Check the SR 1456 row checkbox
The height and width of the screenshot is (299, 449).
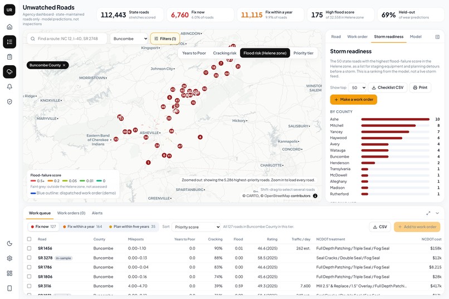pyautogui.click(x=29, y=248)
